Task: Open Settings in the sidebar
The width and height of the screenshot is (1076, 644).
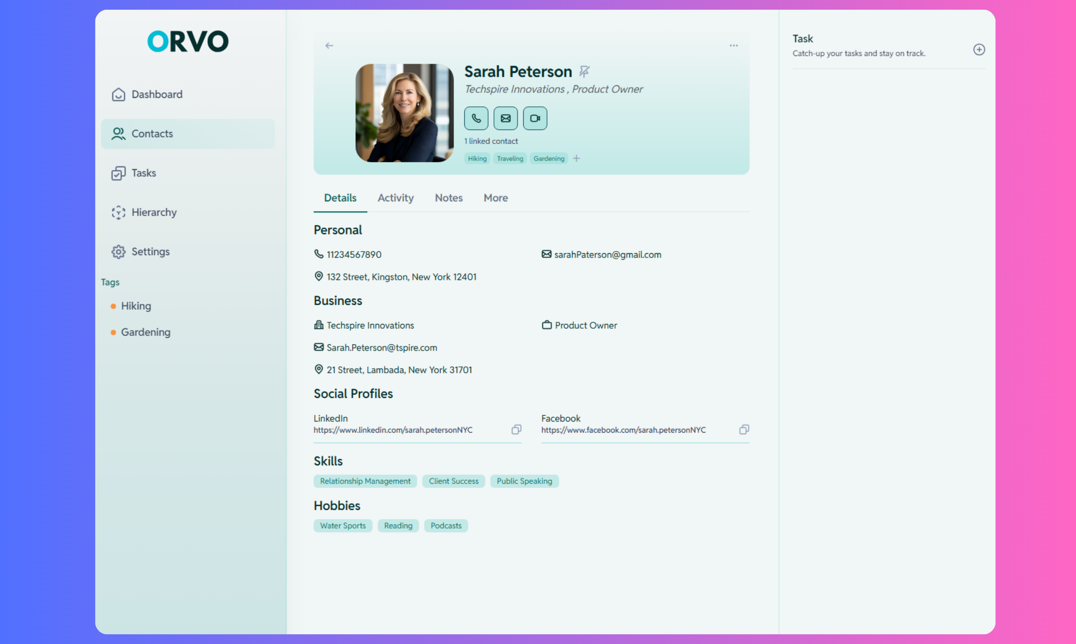Action: coord(188,252)
